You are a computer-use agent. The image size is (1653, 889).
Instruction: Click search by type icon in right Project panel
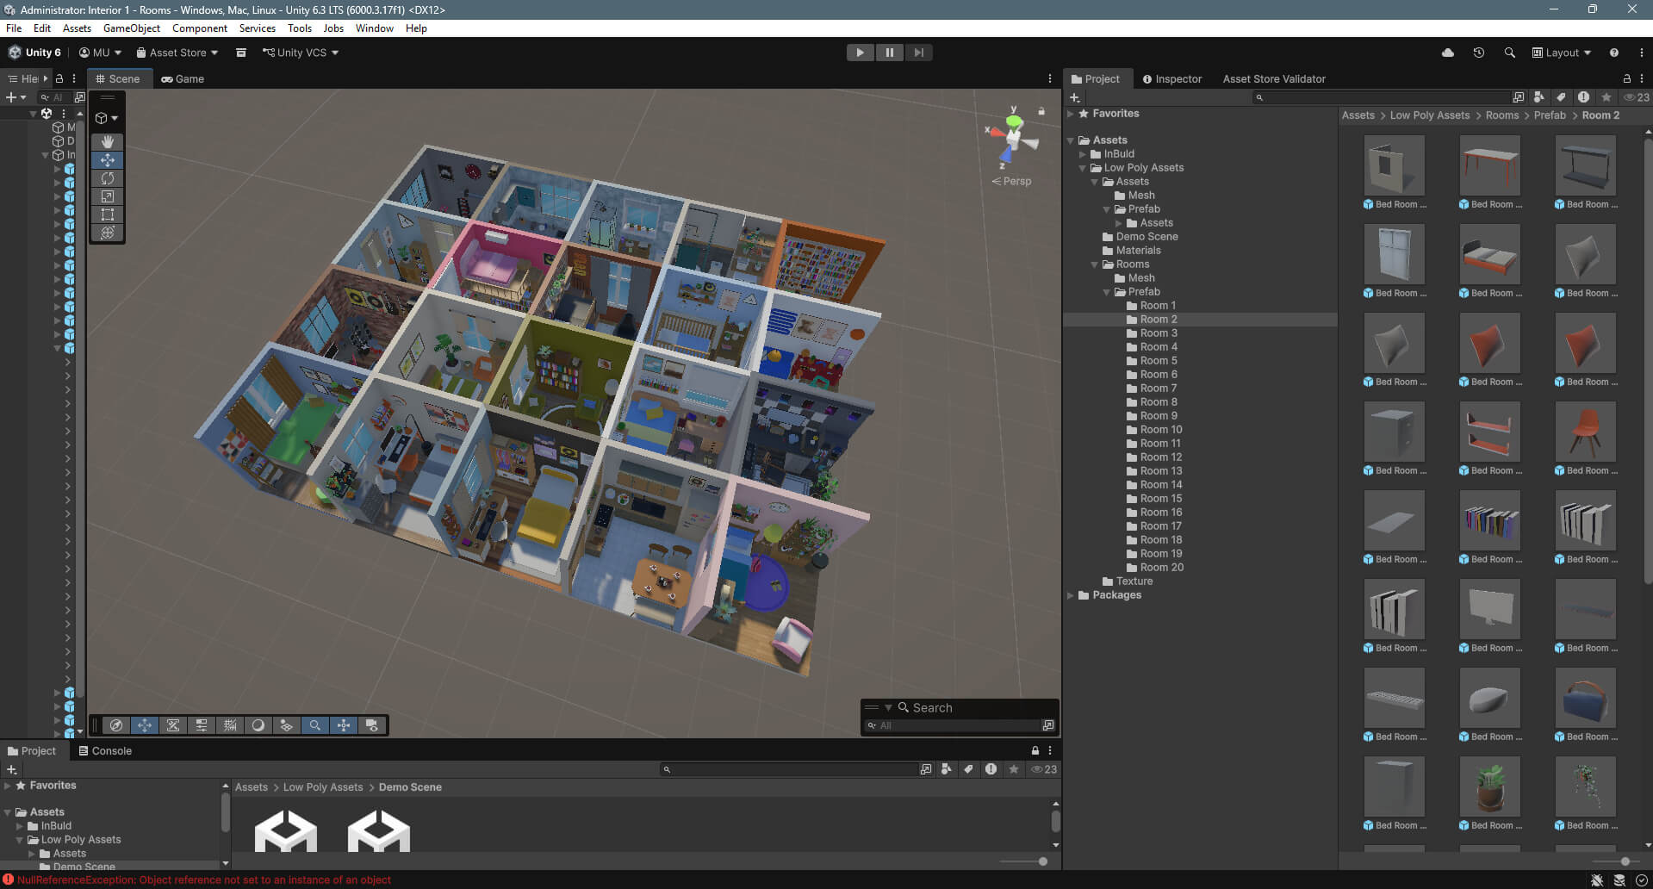(1539, 96)
